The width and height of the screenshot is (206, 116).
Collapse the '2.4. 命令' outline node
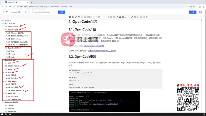point(4,72)
